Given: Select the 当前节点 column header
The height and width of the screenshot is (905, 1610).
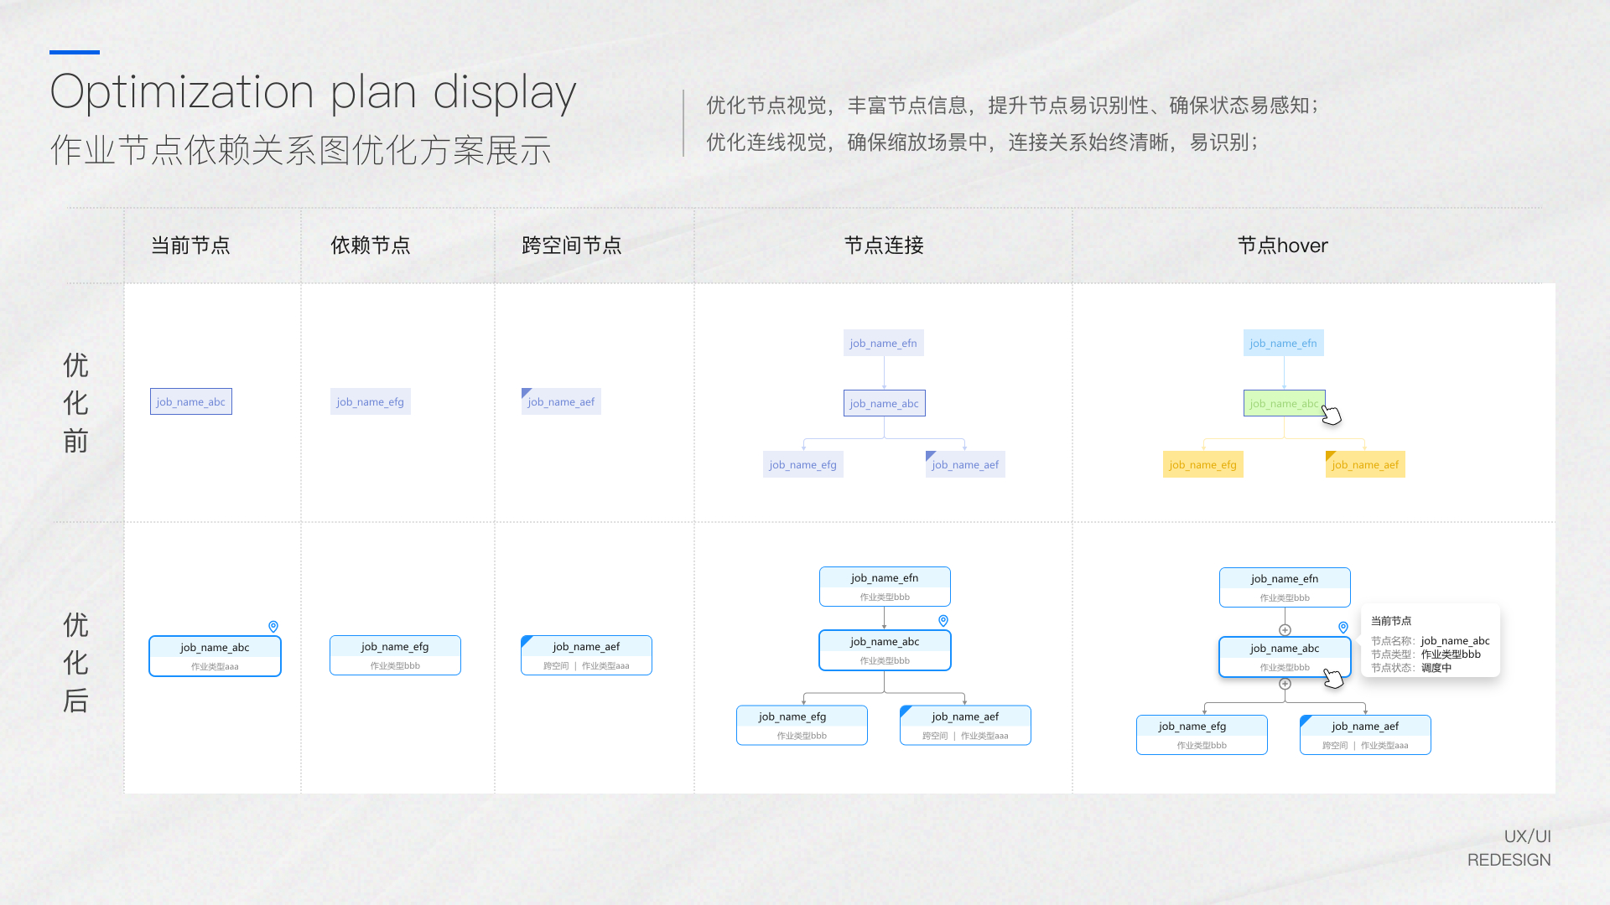Looking at the screenshot, I should click(x=190, y=246).
